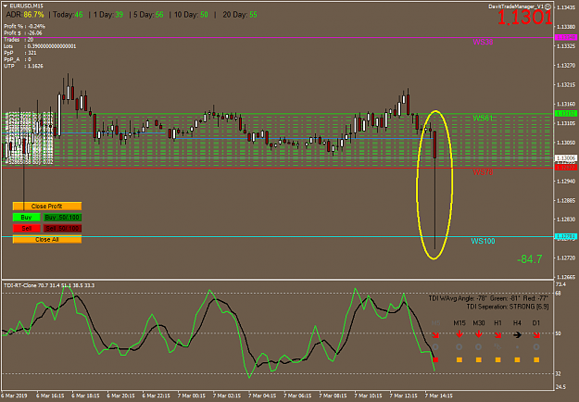Click the Today: 46 readout
This screenshot has width=579, height=402.
(68, 15)
